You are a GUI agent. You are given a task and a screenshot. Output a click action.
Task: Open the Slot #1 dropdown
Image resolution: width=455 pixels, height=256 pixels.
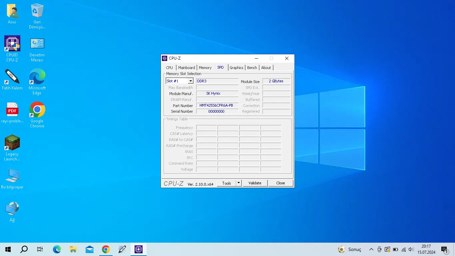click(x=180, y=81)
